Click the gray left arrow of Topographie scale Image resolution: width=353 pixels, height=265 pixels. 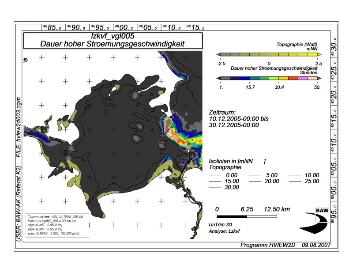point(218,54)
